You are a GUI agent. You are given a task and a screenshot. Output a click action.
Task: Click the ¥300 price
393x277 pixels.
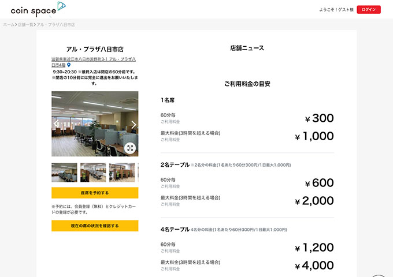click(x=319, y=118)
